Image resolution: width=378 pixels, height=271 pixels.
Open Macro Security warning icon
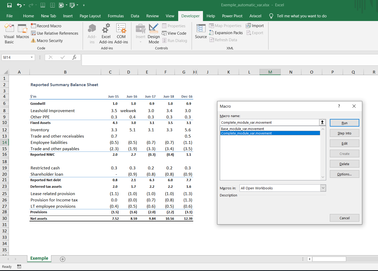(x=33, y=40)
